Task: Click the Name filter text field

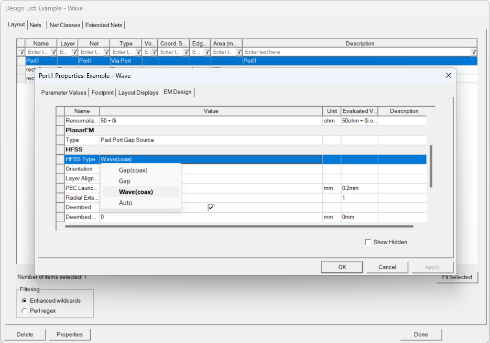Action: pos(38,52)
